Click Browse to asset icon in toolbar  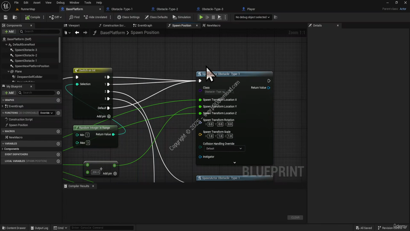[15, 17]
